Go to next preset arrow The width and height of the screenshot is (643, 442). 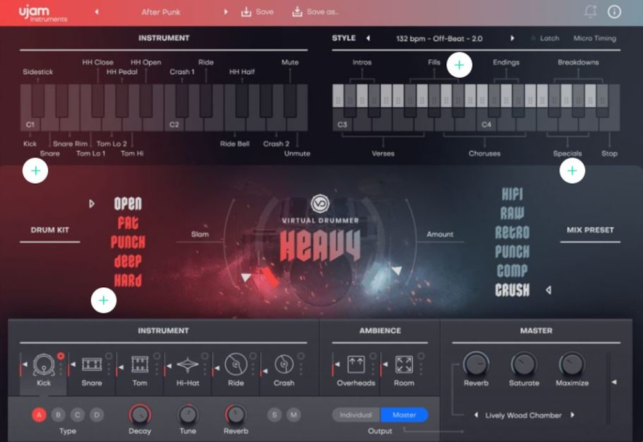pos(226,12)
